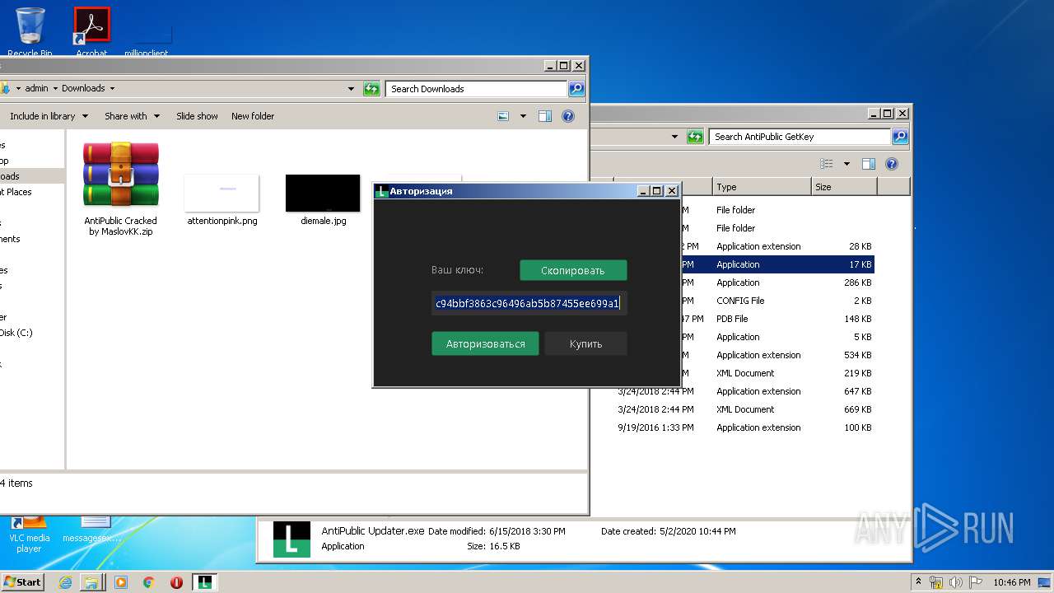Show hidden tray icons arrow

pos(919,581)
